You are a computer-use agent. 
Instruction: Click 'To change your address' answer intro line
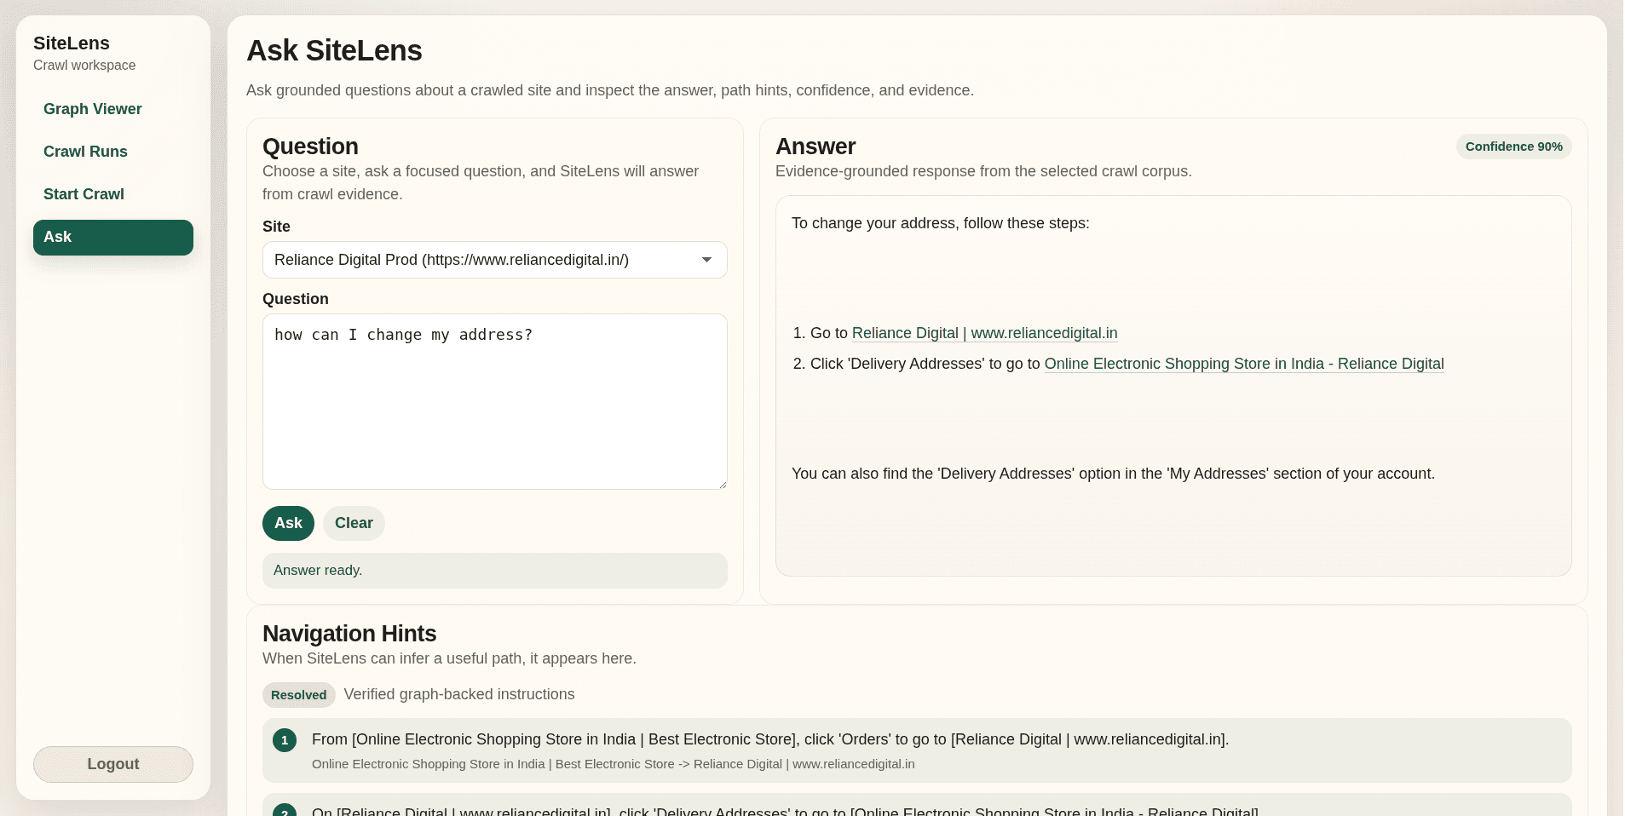coord(940,223)
